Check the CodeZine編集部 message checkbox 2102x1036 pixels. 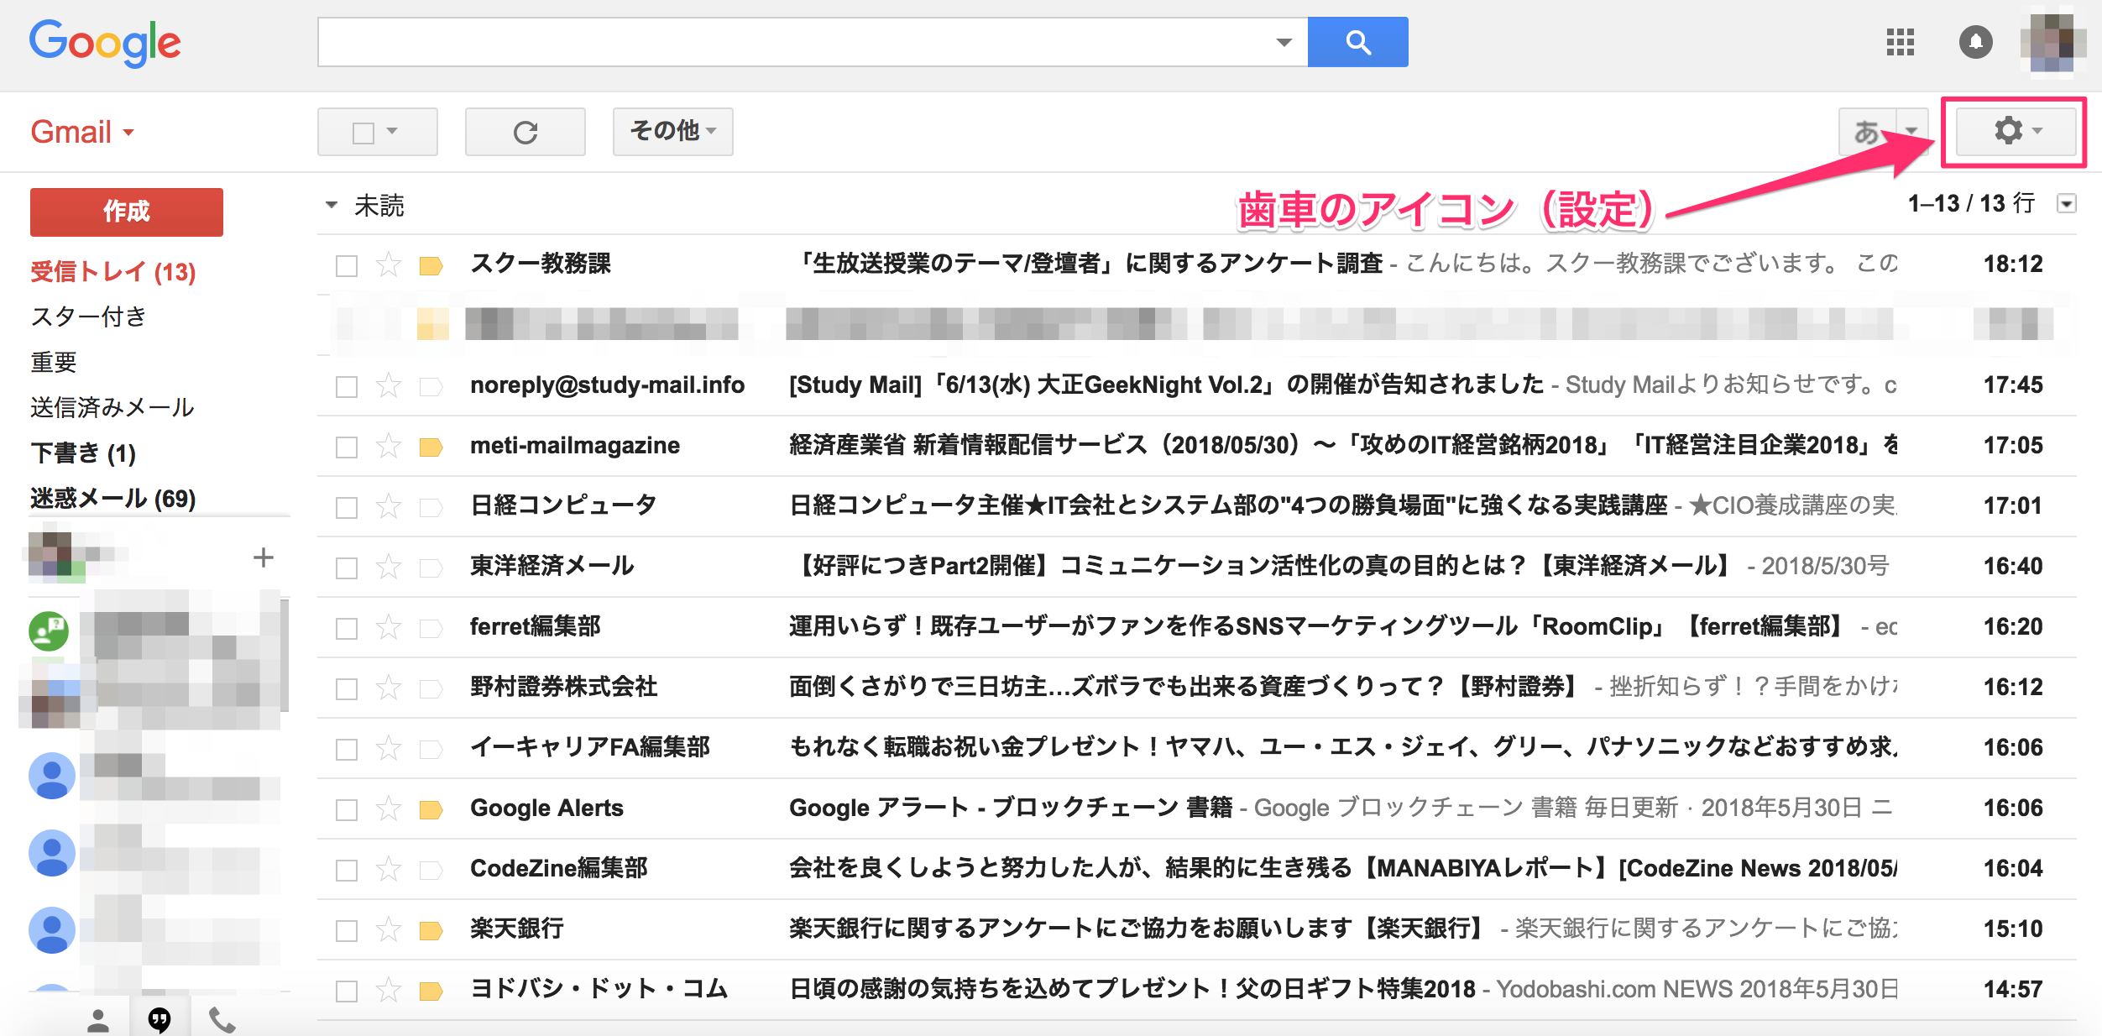point(347,871)
